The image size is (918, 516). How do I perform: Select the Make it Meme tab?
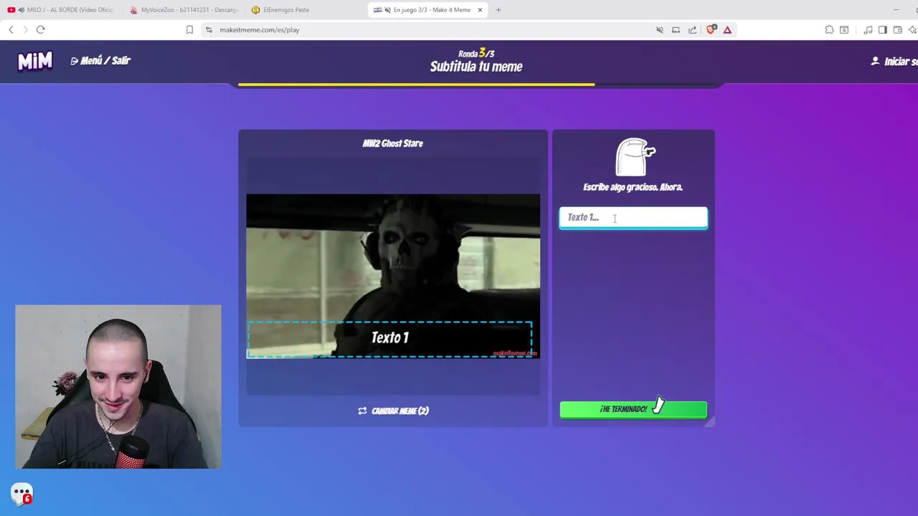[427, 10]
